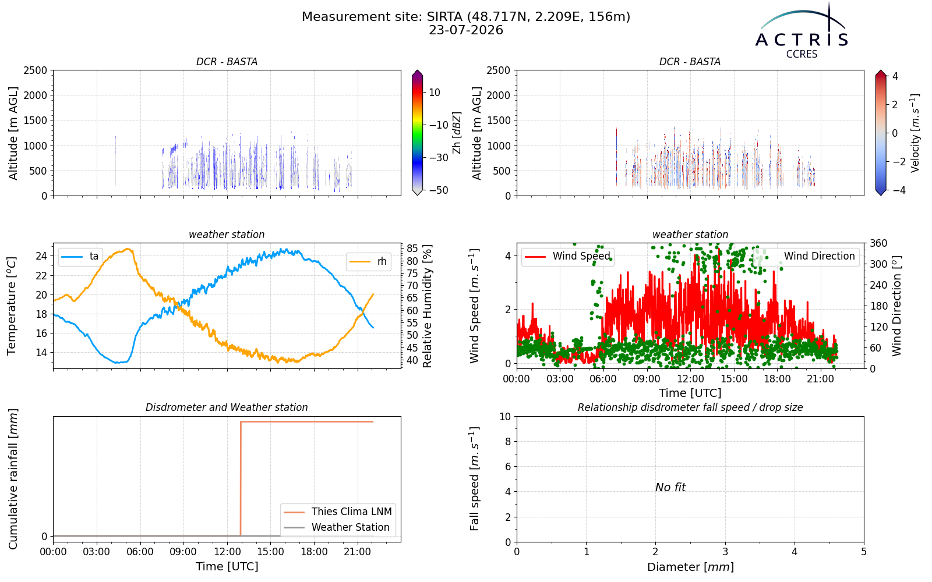Click the ACTRIS CCRES logo

[802, 31]
